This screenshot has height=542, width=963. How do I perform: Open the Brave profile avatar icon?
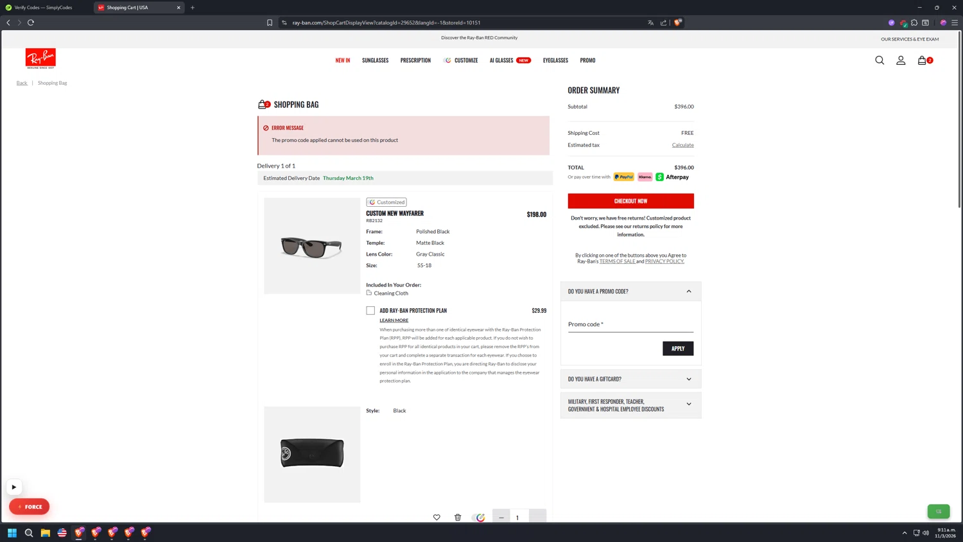[943, 22]
